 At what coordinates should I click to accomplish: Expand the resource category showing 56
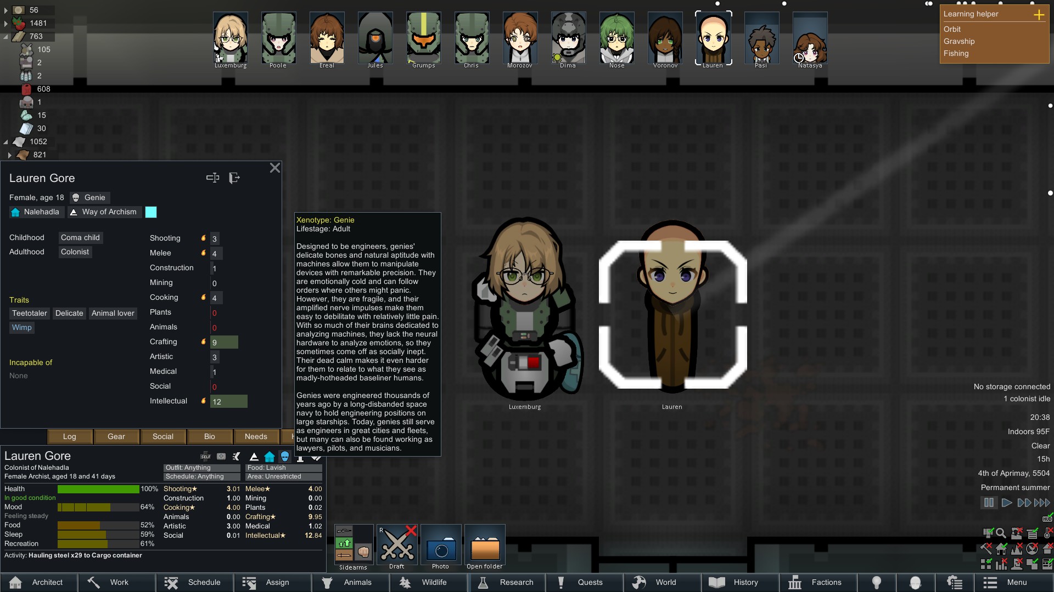click(x=6, y=10)
